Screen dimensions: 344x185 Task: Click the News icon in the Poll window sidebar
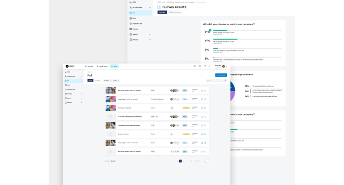click(66, 85)
